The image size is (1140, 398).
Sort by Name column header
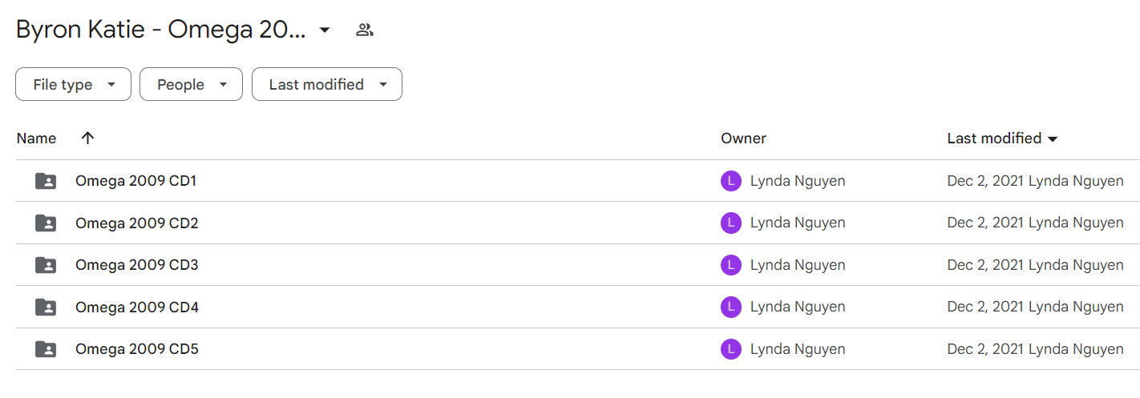[x=36, y=139]
